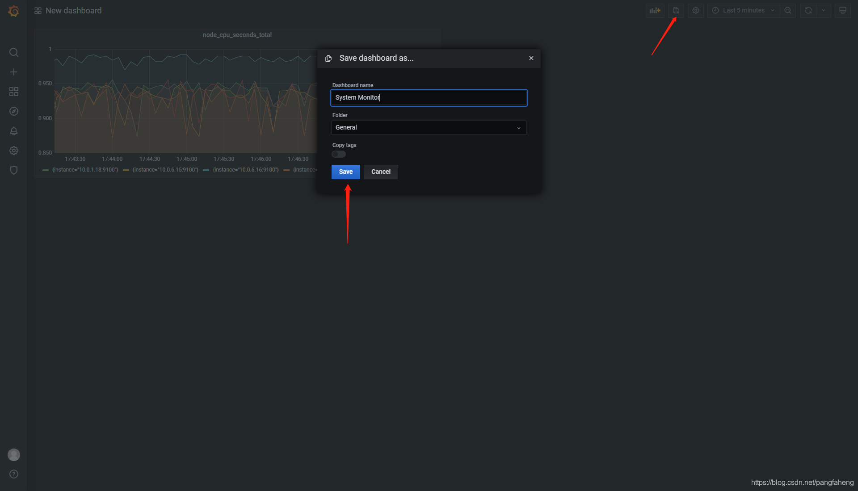Screen dimensions: 858x491
Task: Toggle legend series instance 10.0.1.18:9100
Action: pos(85,170)
